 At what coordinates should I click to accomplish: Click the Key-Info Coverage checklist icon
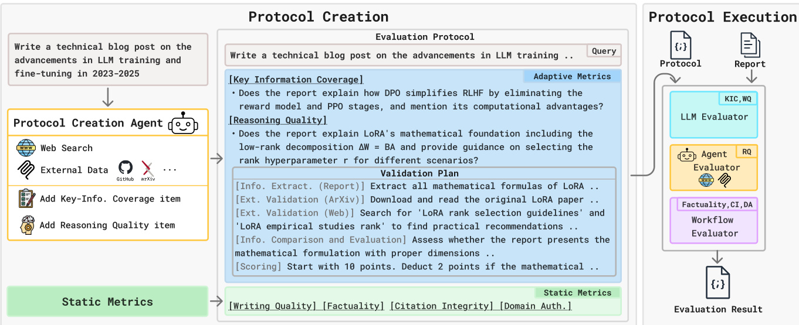coord(26,199)
